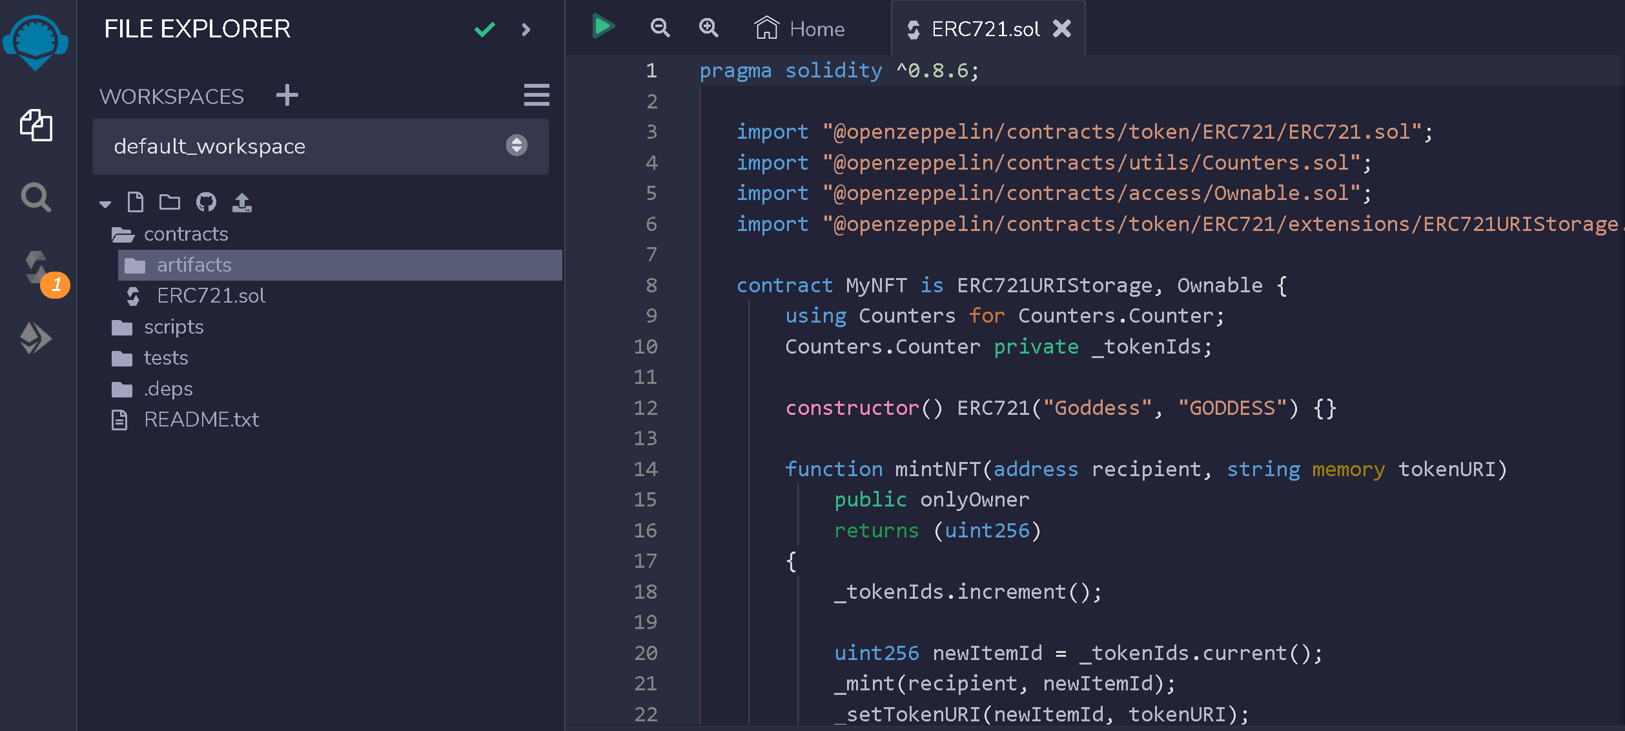Viewport: 1625px width, 731px height.
Task: Open the File Explorer sidebar icon
Action: tap(36, 125)
